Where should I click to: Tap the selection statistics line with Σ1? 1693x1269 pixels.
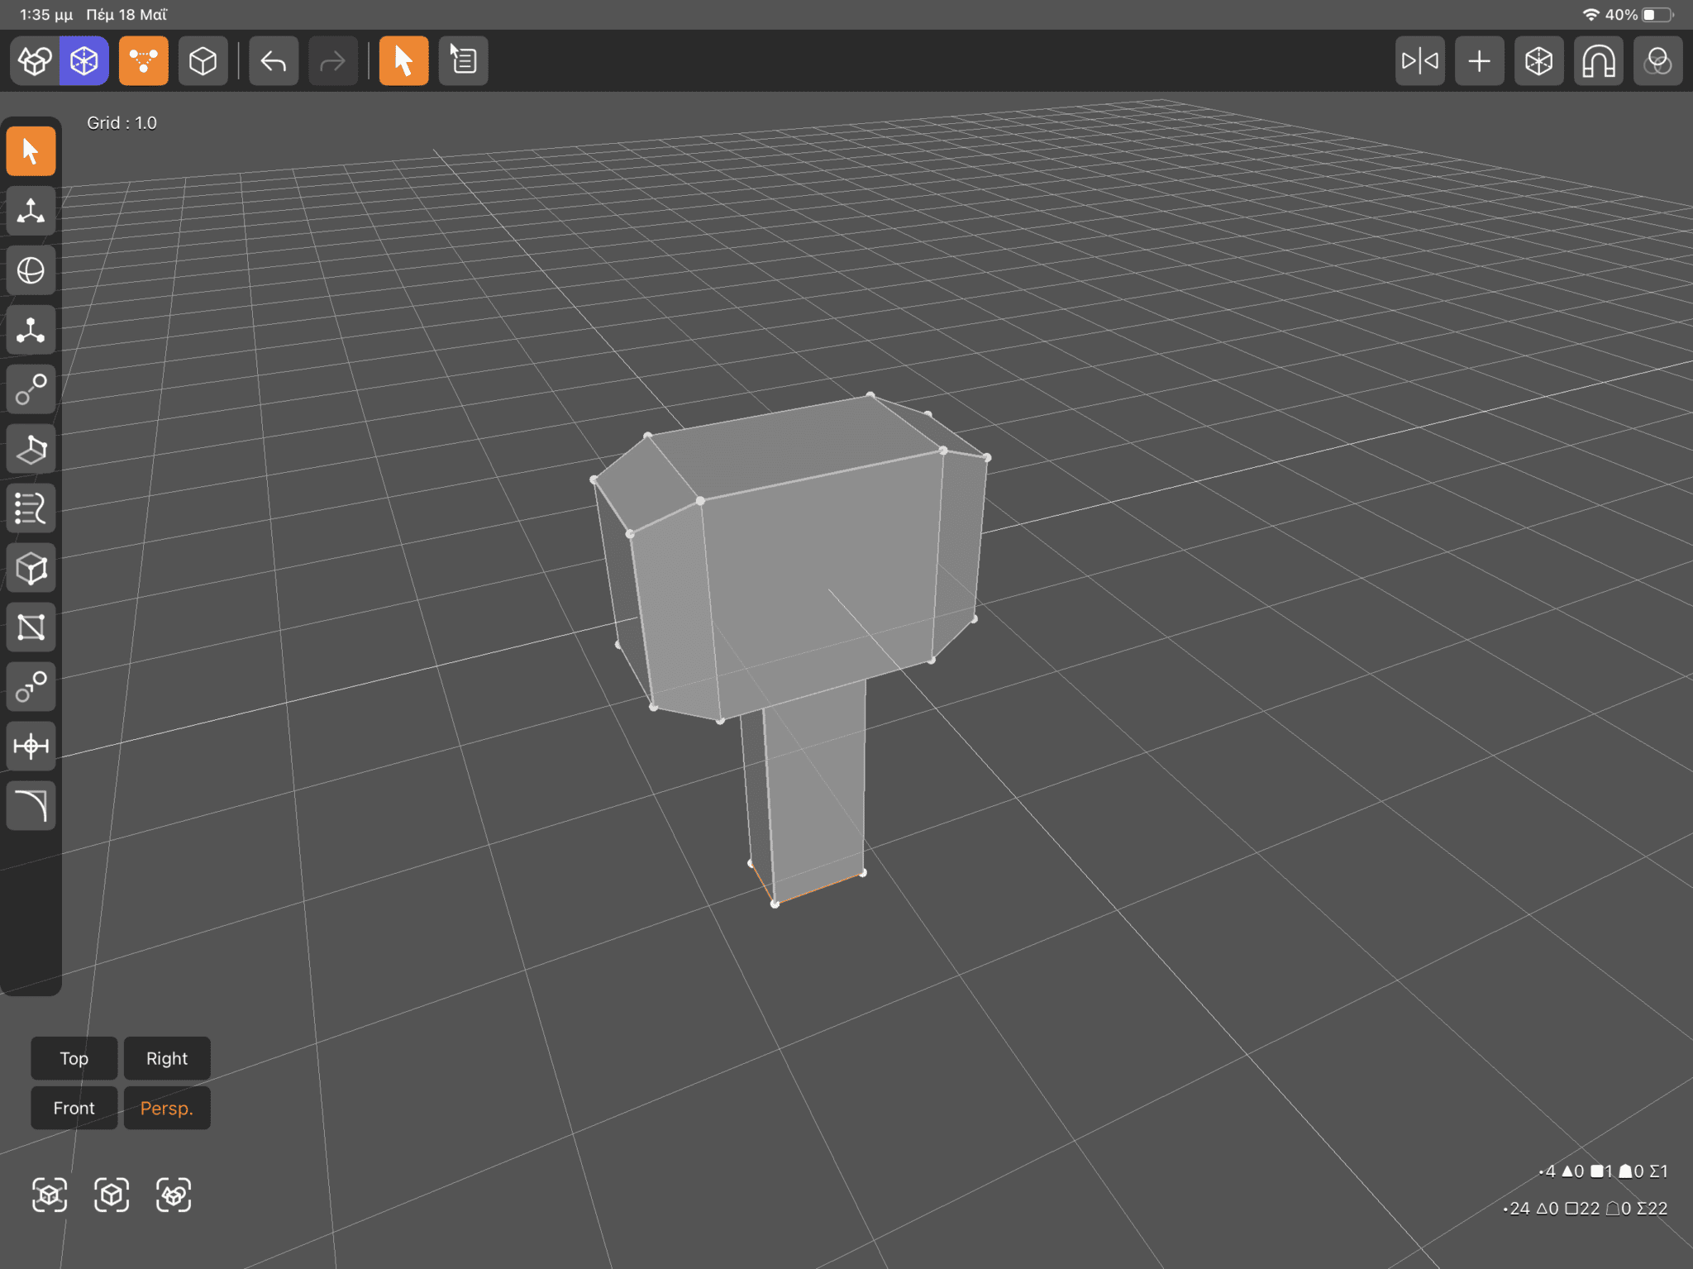[x=1603, y=1171]
